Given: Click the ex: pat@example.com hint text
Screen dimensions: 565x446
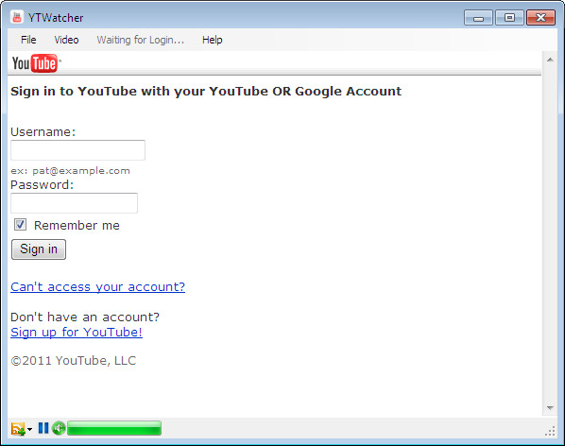Looking at the screenshot, I should tap(70, 171).
